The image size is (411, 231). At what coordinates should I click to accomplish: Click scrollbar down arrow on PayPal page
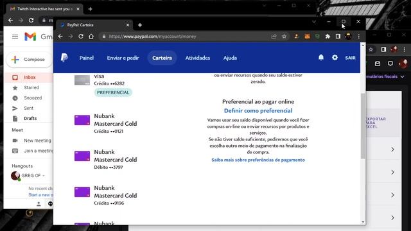tap(363, 222)
